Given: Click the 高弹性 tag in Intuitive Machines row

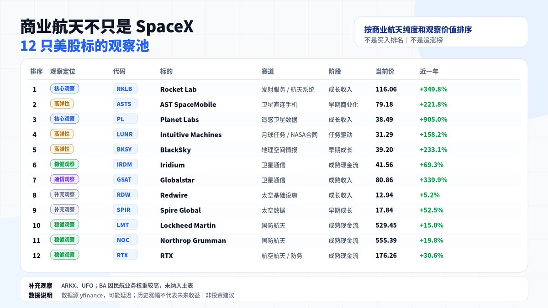Looking at the screenshot, I should (62, 134).
